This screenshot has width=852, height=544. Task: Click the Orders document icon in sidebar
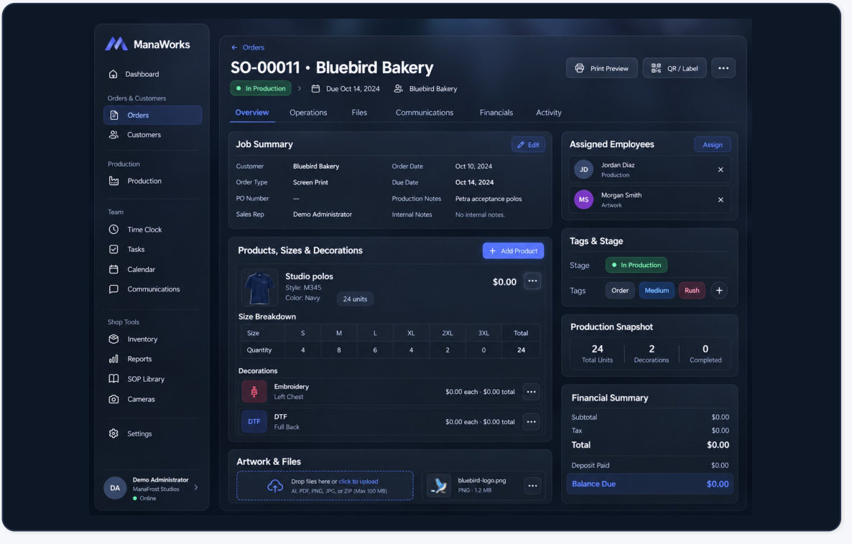114,115
